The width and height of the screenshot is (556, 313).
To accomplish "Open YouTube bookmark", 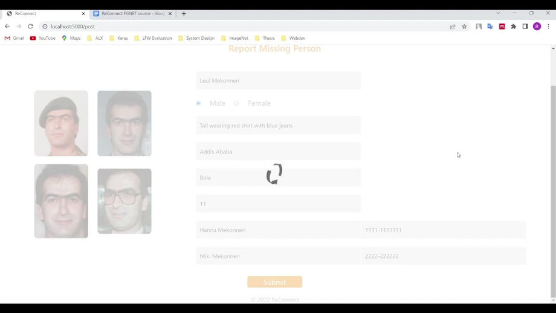I will [42, 38].
